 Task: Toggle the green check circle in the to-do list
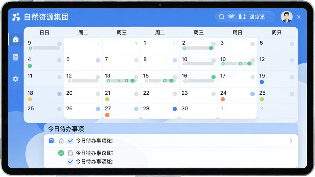pyautogui.click(x=61, y=153)
